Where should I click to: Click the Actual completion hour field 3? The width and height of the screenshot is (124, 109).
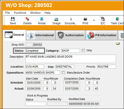[x=88, y=89]
